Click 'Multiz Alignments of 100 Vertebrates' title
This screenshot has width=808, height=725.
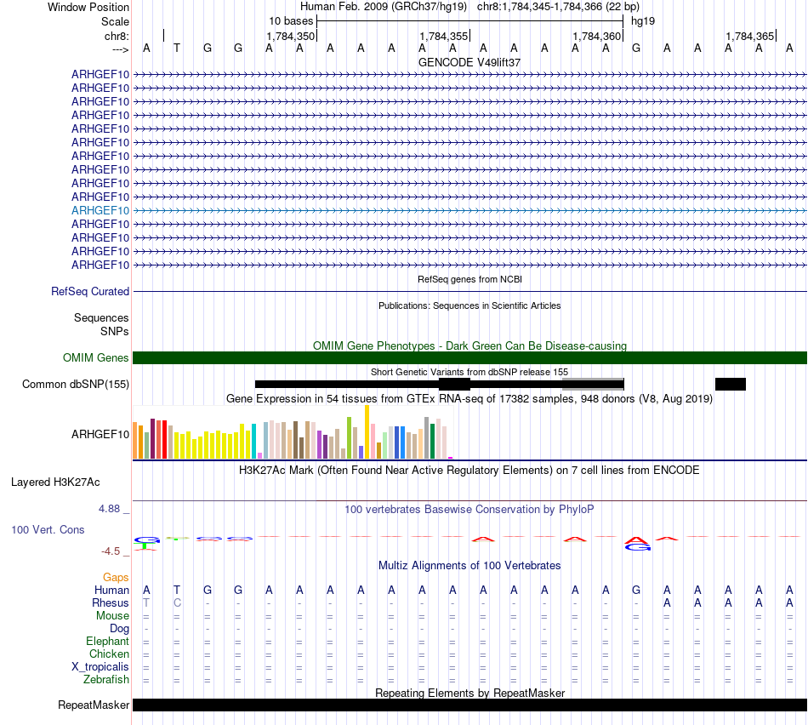(x=469, y=566)
